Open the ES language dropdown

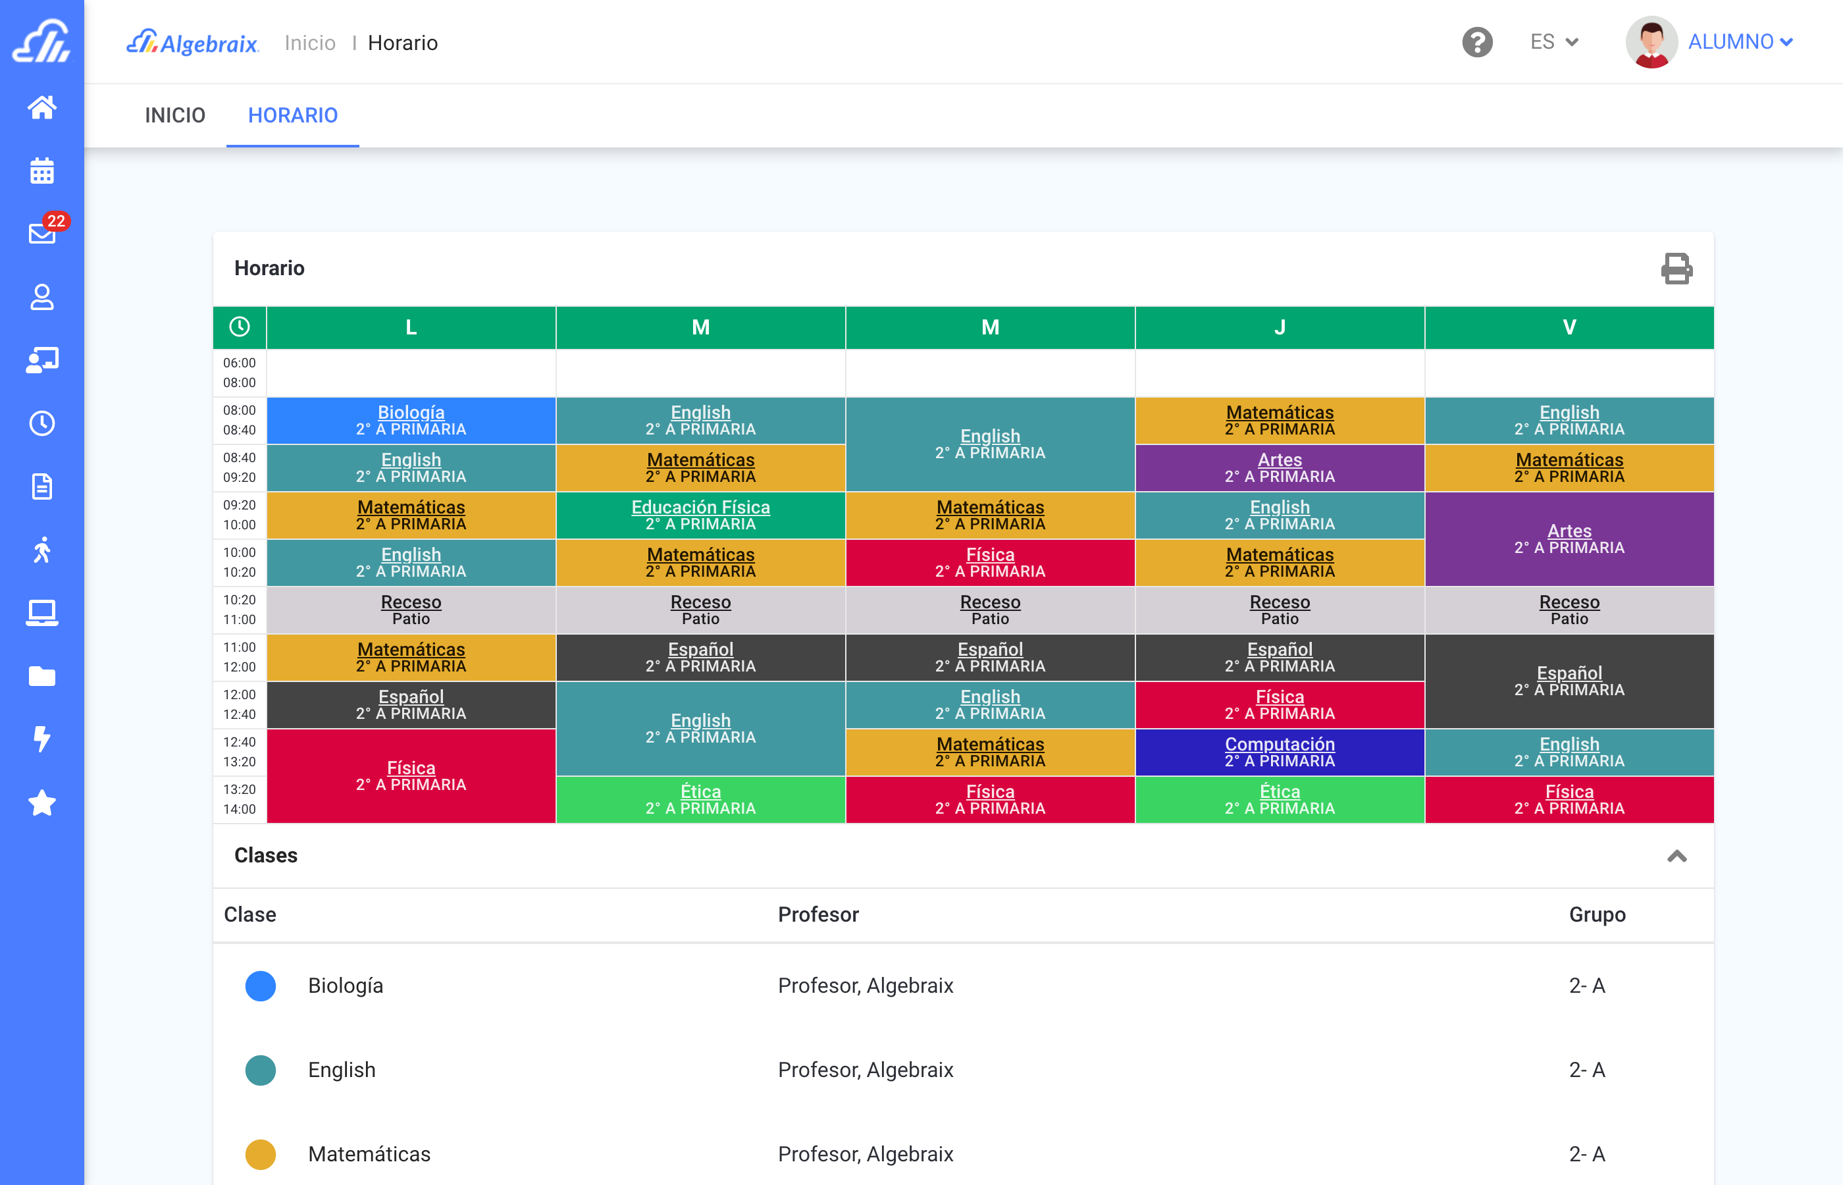(1554, 42)
